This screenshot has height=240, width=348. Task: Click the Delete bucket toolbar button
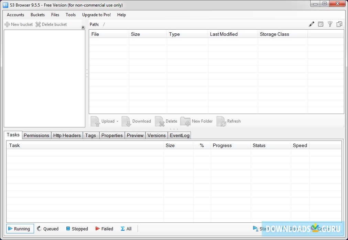tap(51, 24)
